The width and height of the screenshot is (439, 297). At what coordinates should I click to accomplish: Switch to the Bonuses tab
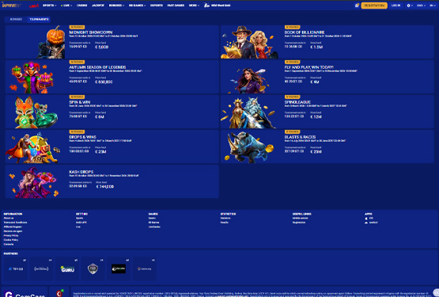click(x=16, y=19)
